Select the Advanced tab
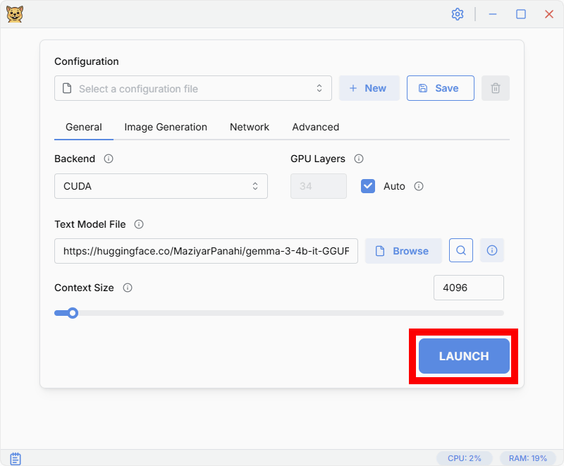This screenshot has width=564, height=466. point(315,127)
